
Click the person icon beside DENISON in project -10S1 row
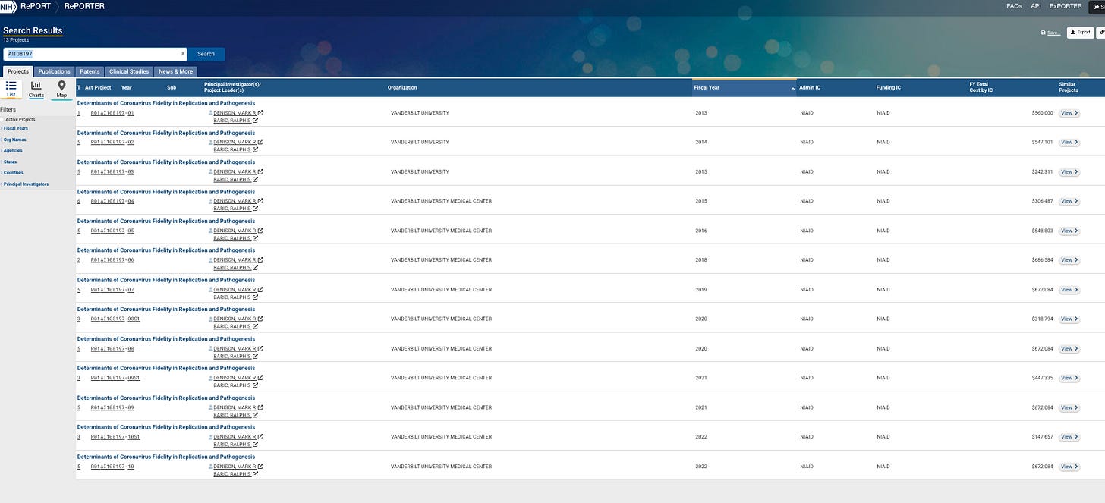click(x=210, y=437)
